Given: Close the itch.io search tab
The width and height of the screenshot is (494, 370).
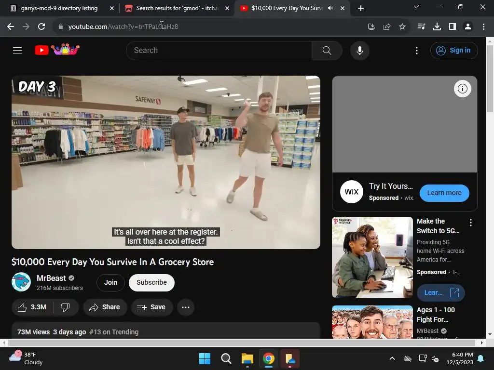Looking at the screenshot, I should point(227,8).
